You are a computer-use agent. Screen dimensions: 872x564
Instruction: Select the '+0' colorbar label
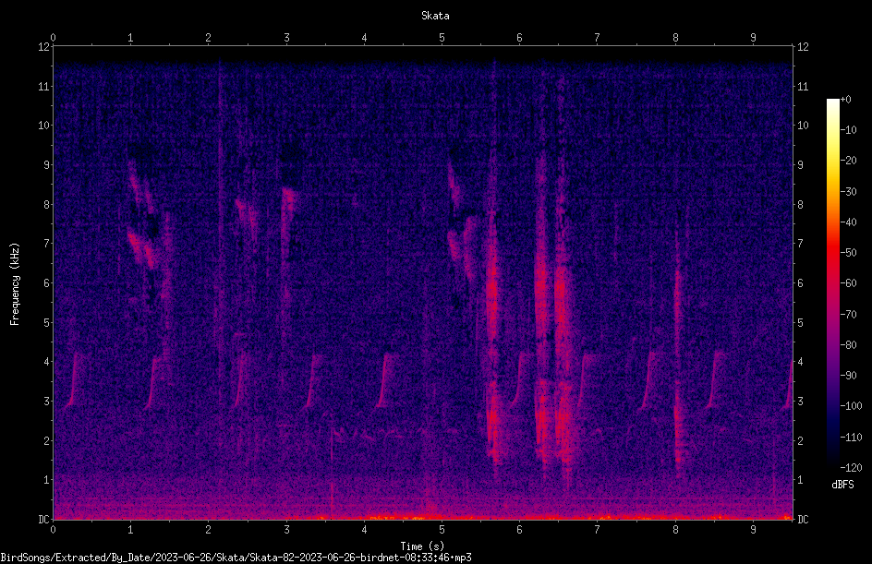click(846, 100)
